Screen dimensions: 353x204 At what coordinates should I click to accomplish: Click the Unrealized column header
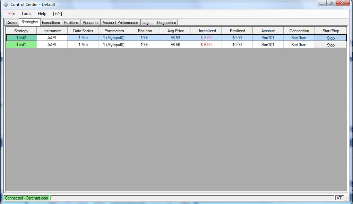click(x=206, y=31)
